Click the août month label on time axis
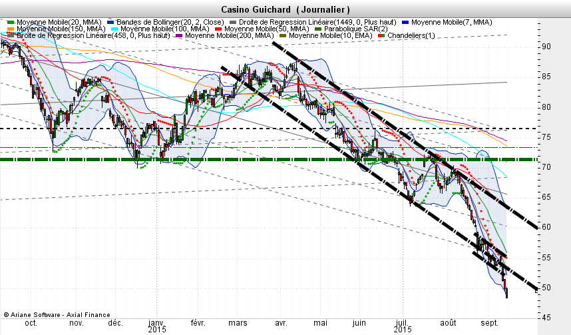Screen dimensions: 571x335 pyautogui.click(x=448, y=323)
